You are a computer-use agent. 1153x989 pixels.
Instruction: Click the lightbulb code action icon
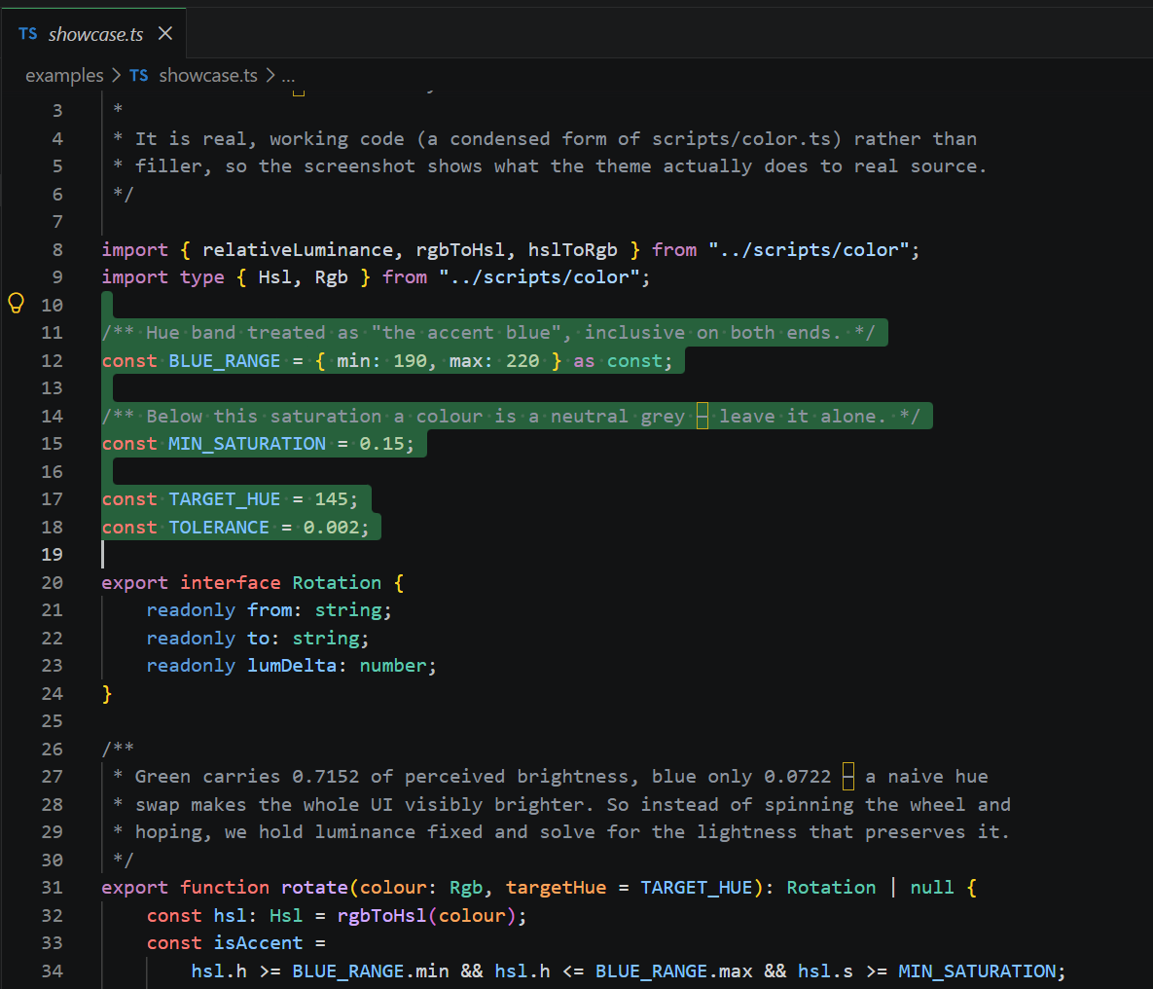click(17, 303)
